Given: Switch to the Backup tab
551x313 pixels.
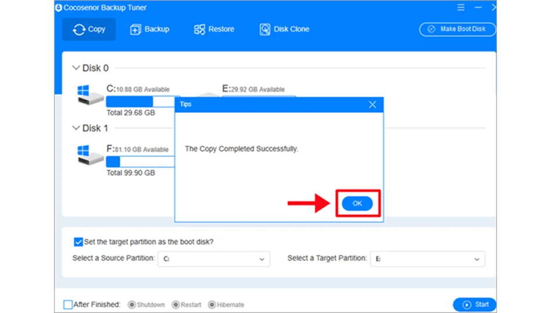Looking at the screenshot, I should tap(150, 29).
